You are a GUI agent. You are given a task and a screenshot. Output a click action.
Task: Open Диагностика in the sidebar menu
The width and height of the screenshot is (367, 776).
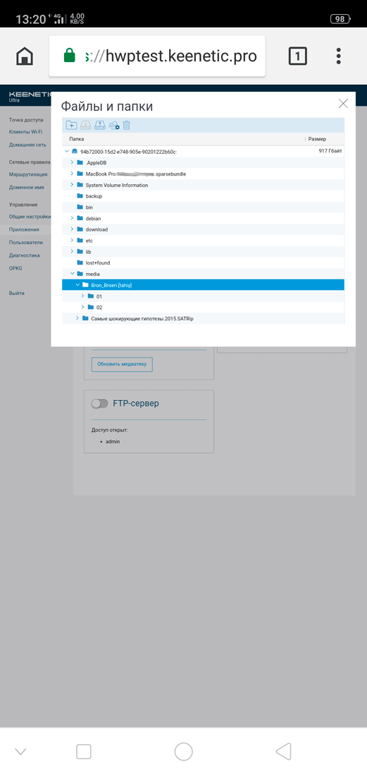(x=24, y=255)
